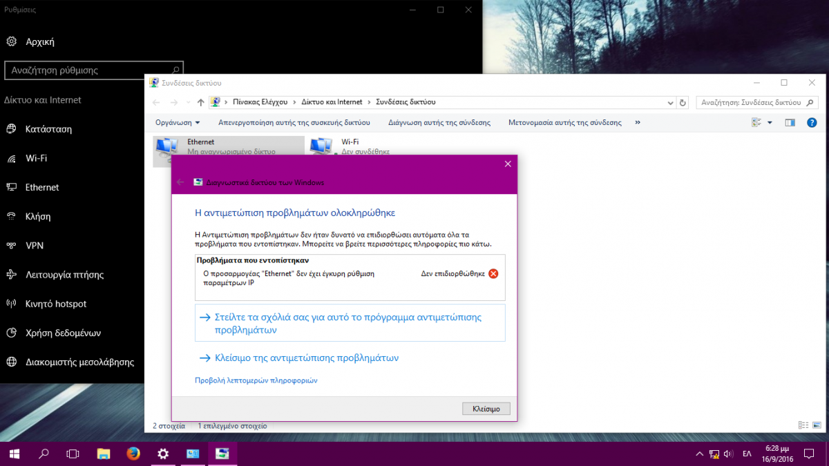Open recent locations dropdown beside forward arrow

click(x=187, y=102)
